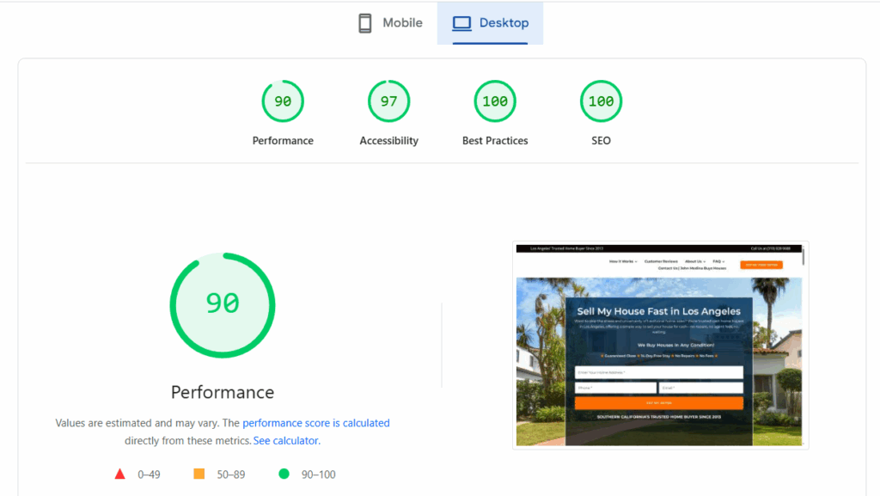Click the orange header button in preview

[x=761, y=265]
